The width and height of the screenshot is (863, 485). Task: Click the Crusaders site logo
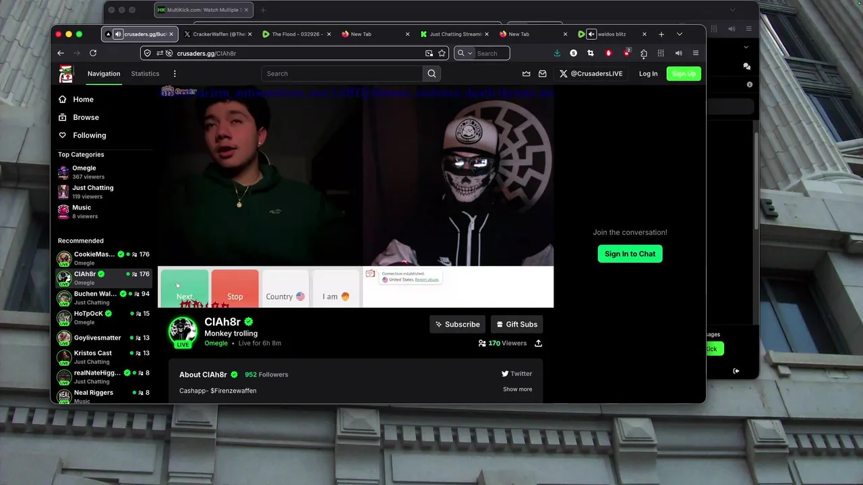tap(66, 74)
